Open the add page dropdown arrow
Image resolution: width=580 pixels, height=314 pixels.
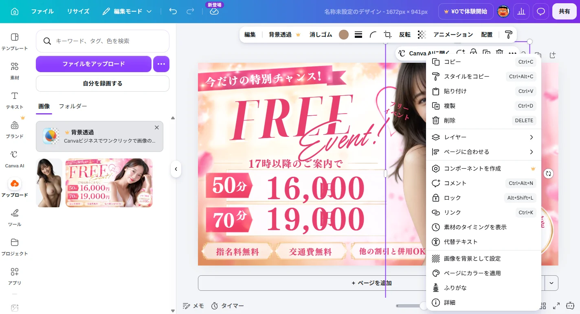(x=551, y=283)
